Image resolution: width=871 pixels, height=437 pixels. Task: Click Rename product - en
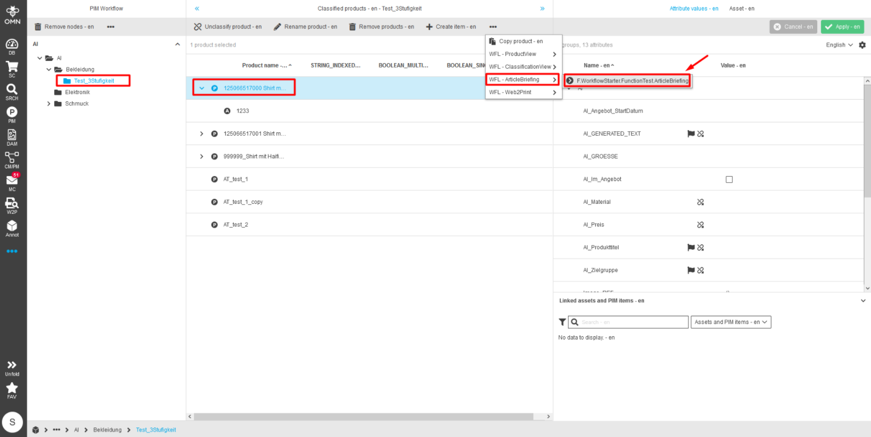(x=305, y=27)
